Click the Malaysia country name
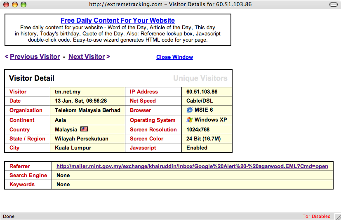Screen dimensions: 341x220 [66, 129]
